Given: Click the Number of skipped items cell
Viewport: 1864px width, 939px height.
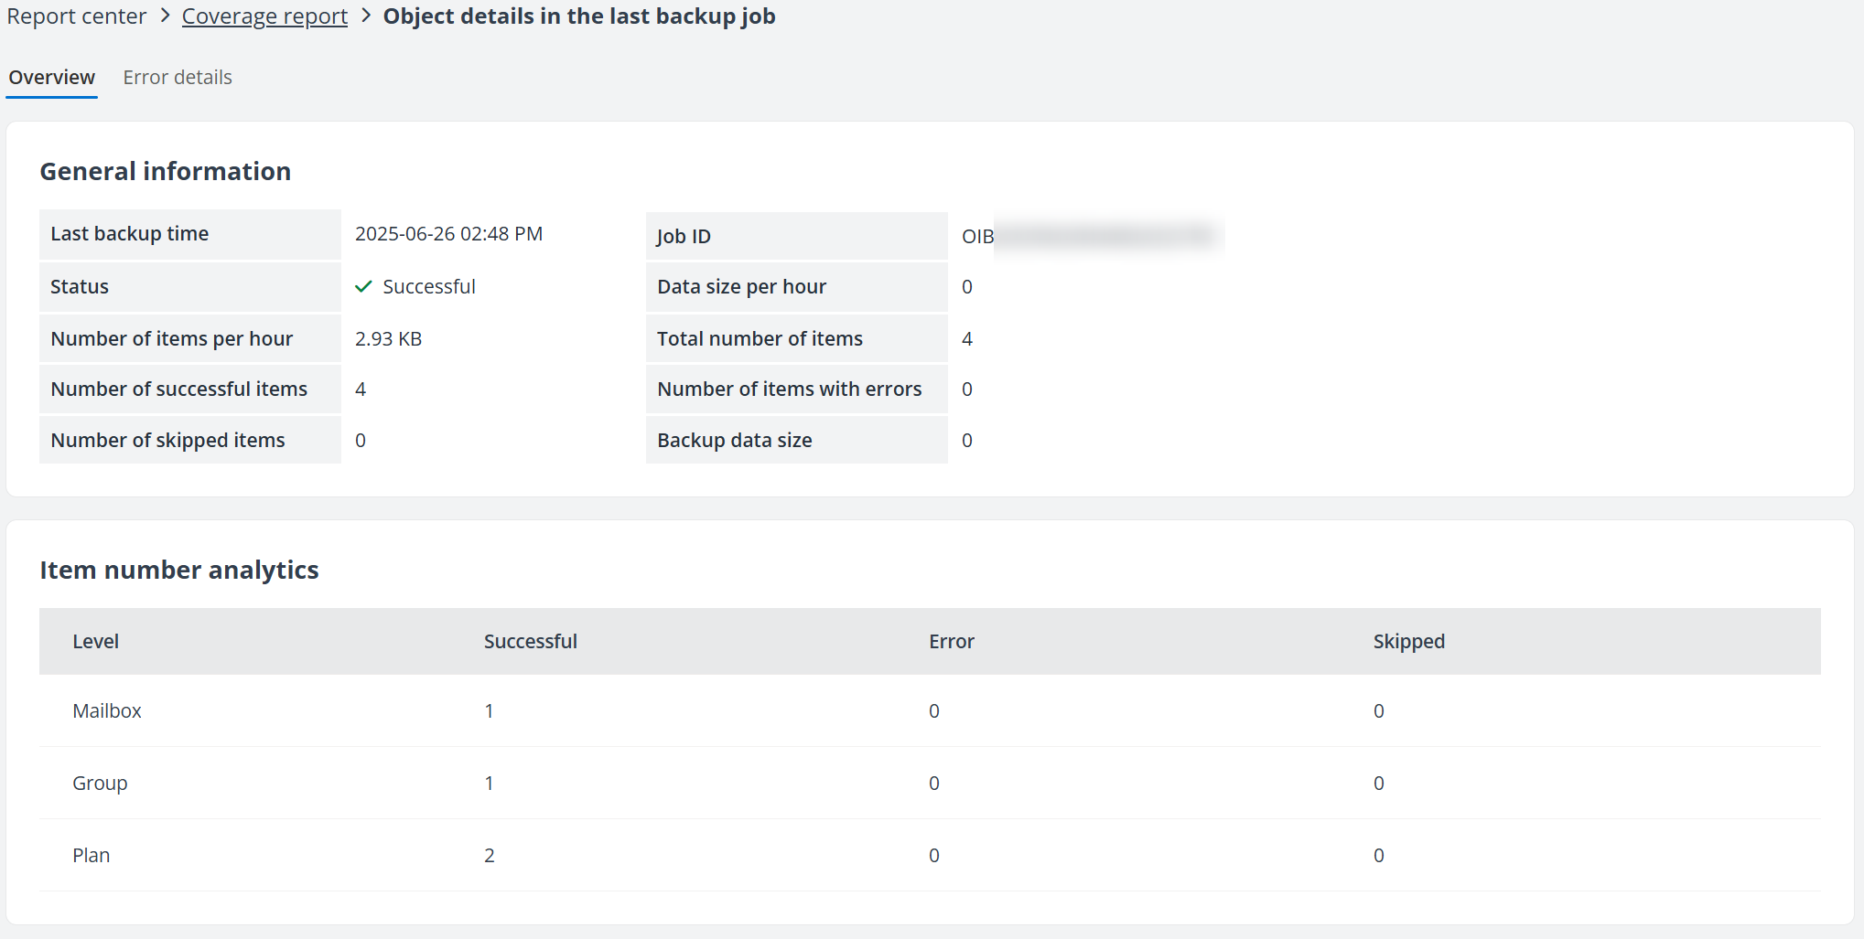Looking at the screenshot, I should [167, 440].
